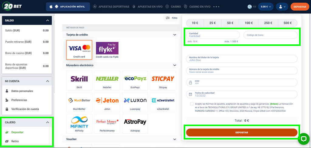The image size is (311, 148).
Task: Collapse the Saldo panel
Action: point(47,20)
